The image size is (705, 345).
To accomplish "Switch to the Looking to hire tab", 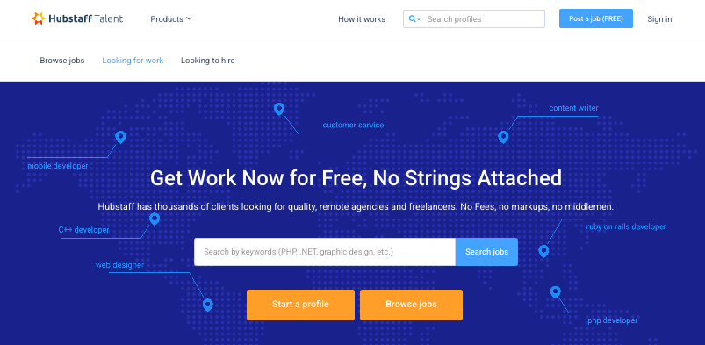I will pos(208,61).
